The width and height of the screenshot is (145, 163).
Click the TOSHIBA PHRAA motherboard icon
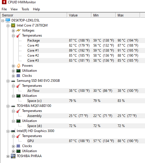[x=13, y=156]
